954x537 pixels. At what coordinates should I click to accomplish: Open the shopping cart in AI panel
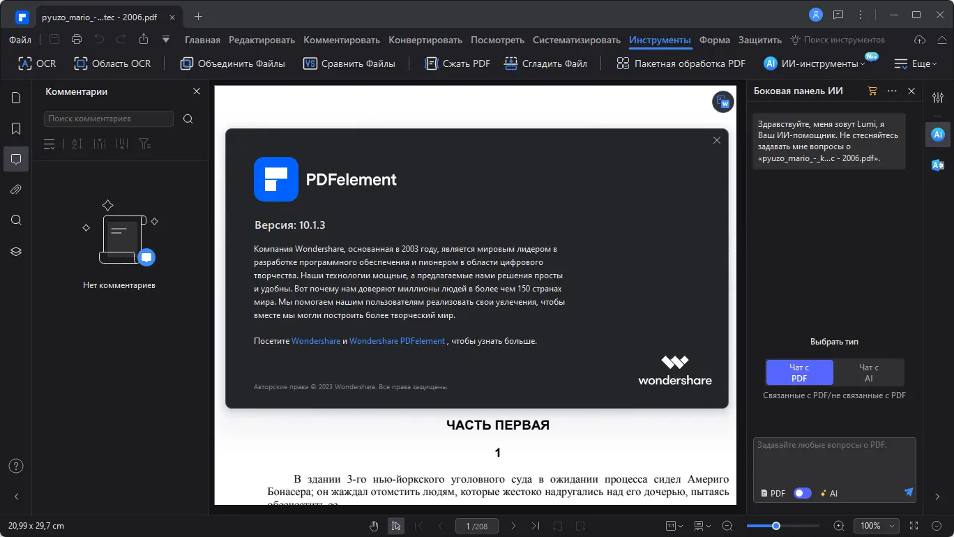[872, 91]
